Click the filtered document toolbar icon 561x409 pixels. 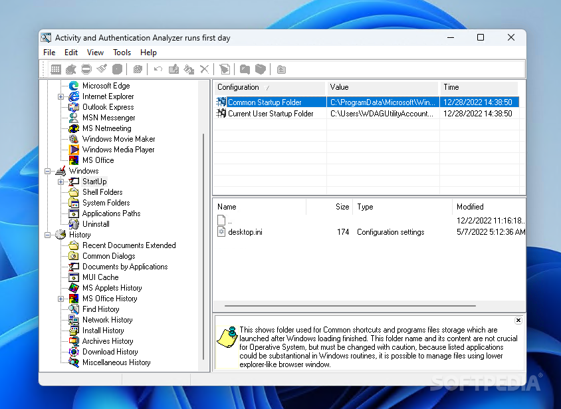click(225, 69)
